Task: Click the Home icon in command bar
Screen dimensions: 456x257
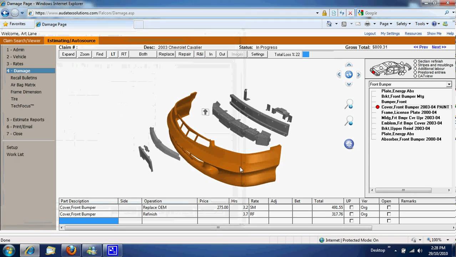Action: pyautogui.click(x=329, y=24)
